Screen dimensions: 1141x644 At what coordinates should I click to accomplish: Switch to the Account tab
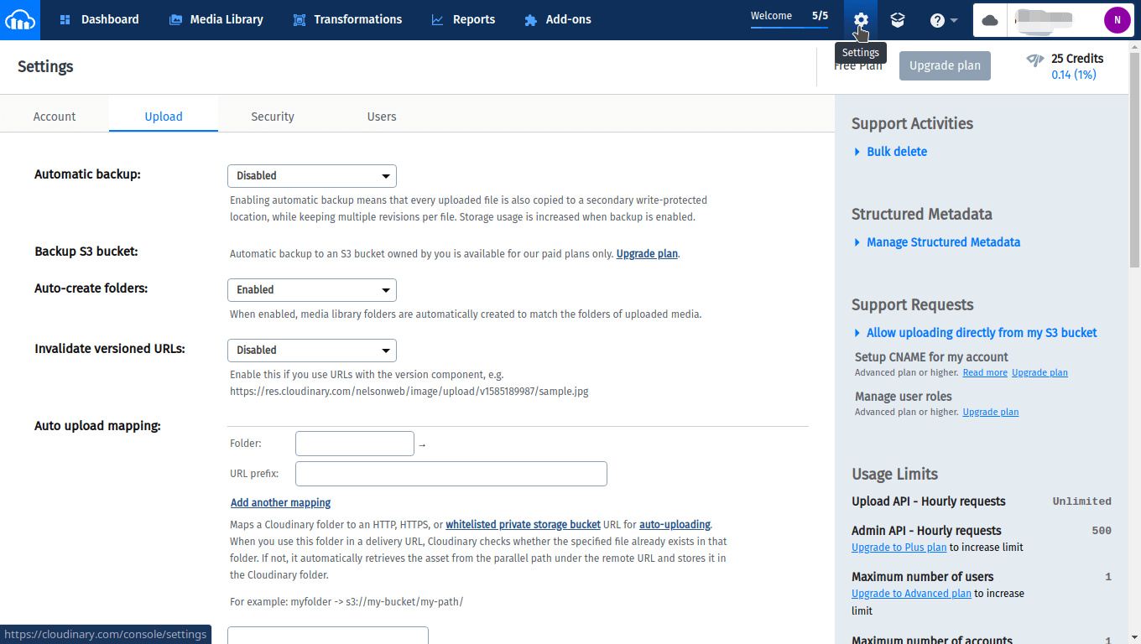(x=54, y=116)
